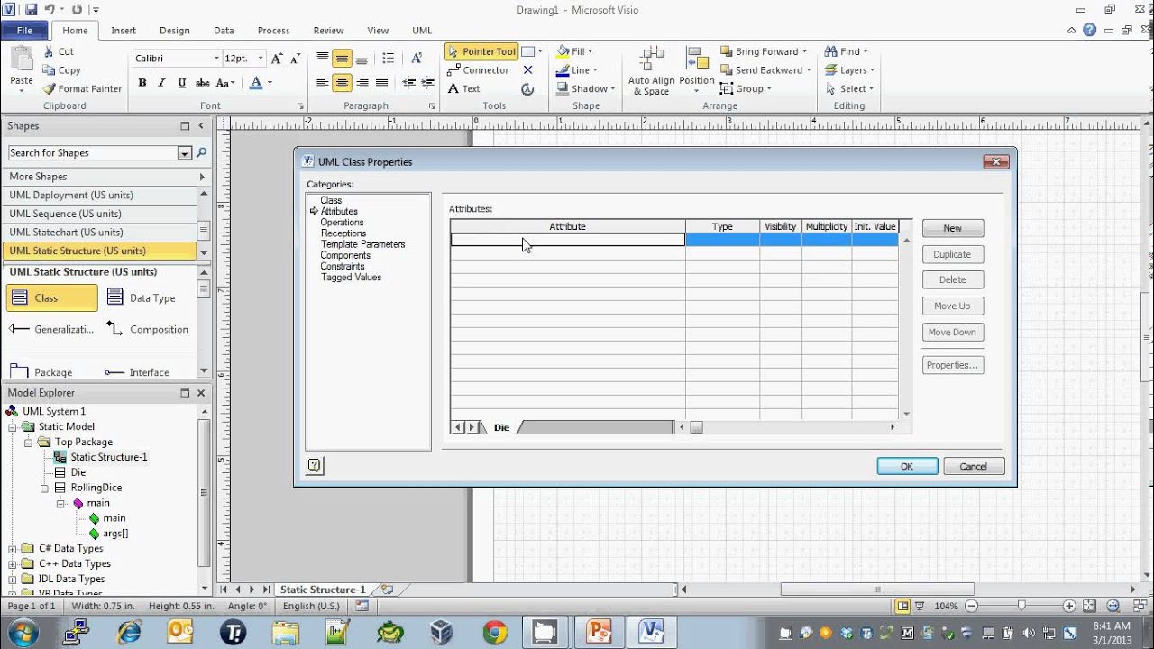1154x649 pixels.
Task: Select Operations category in dialog
Action: click(x=342, y=222)
